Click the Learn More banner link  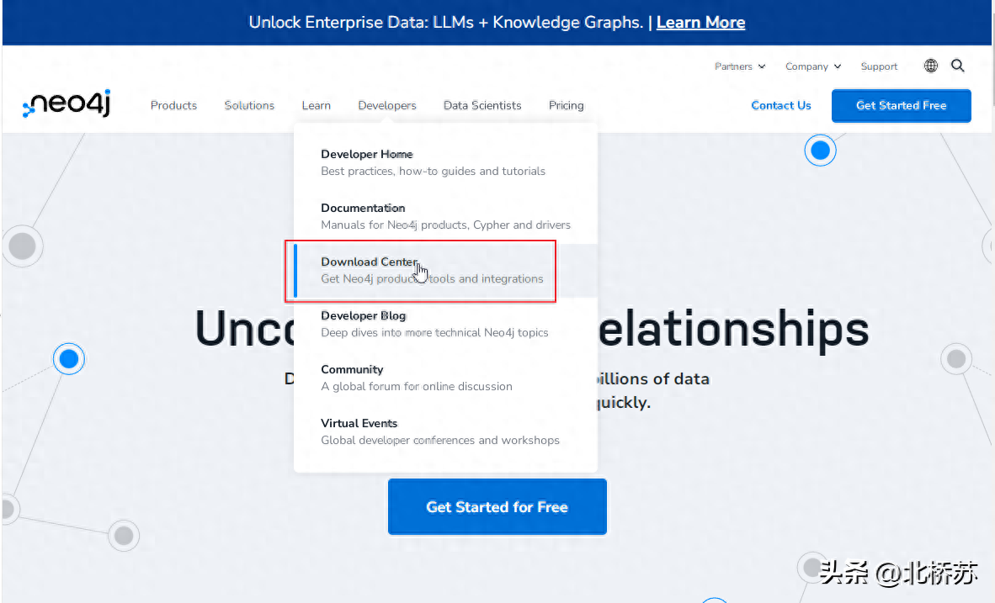700,22
